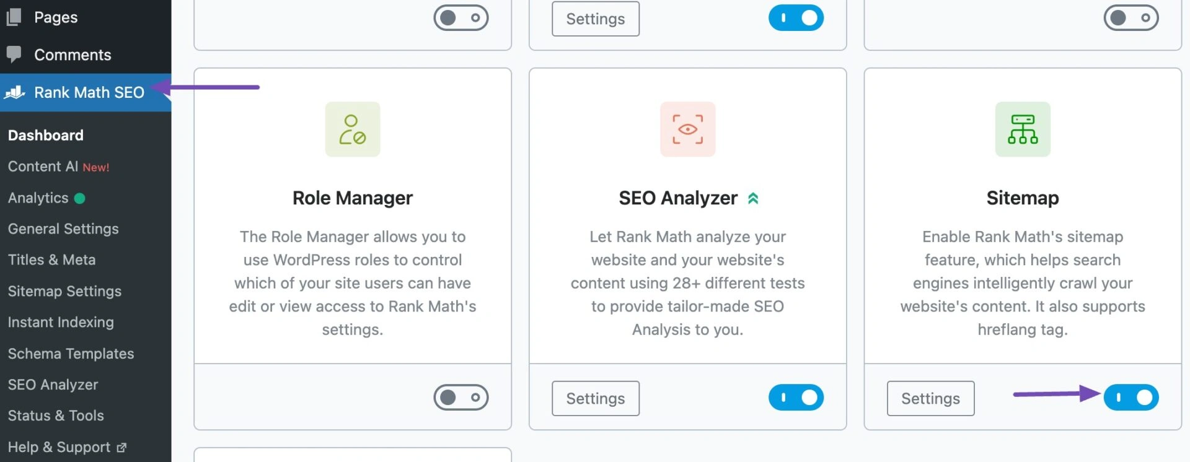Go to Titles & Meta submenu
The width and height of the screenshot is (1190, 462).
click(x=52, y=259)
